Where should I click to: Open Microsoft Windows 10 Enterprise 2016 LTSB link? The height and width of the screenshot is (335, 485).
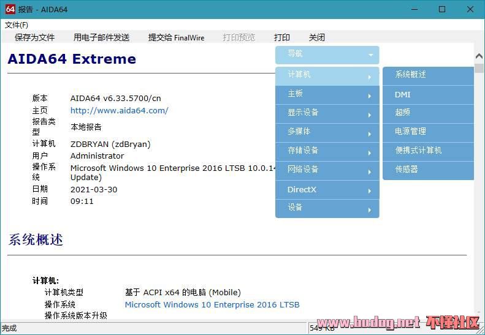(212, 305)
